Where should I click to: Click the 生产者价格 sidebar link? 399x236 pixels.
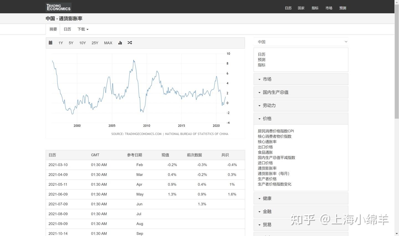(267, 179)
